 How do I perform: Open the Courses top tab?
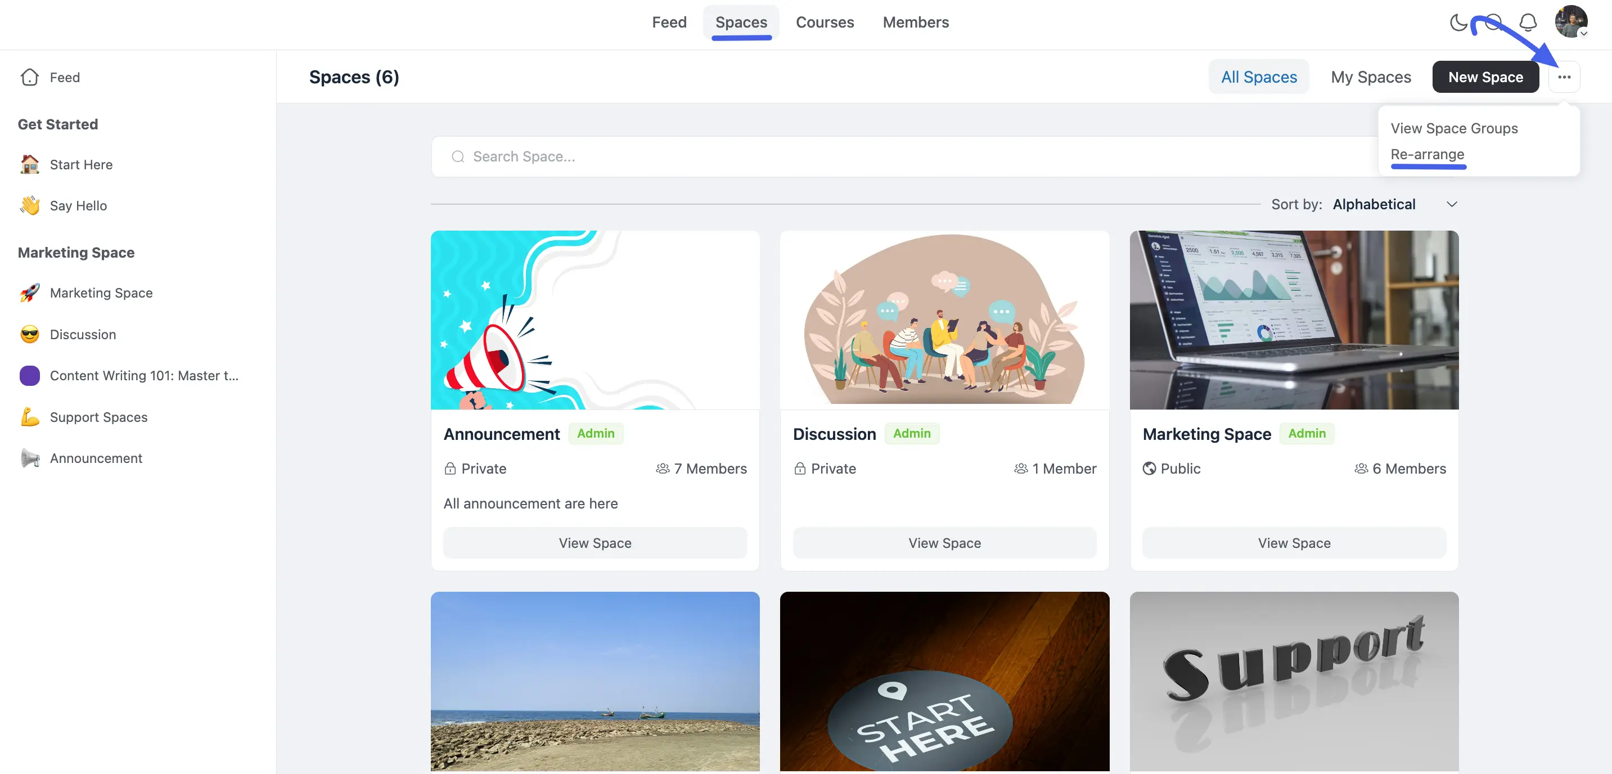(824, 22)
